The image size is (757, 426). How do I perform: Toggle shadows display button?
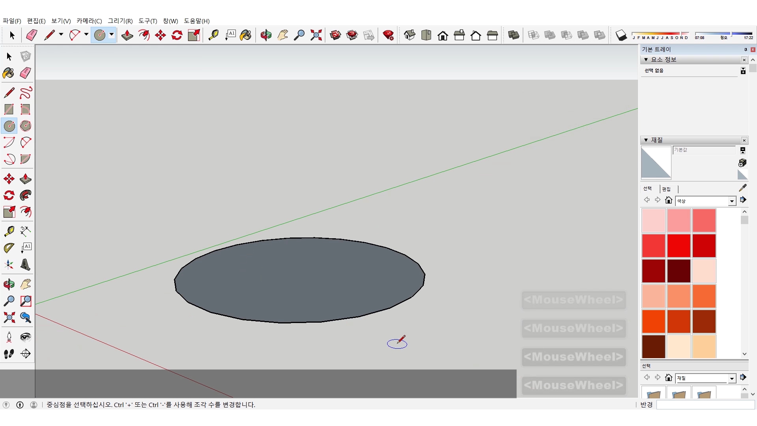pos(621,35)
